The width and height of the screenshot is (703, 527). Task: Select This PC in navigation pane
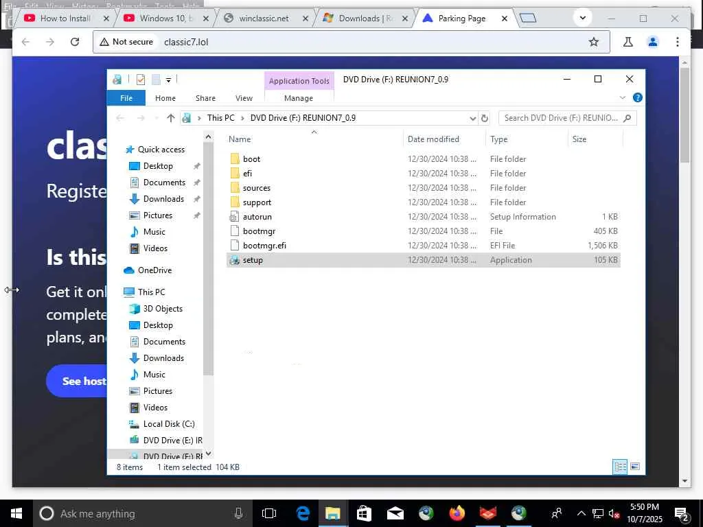[x=144, y=292]
